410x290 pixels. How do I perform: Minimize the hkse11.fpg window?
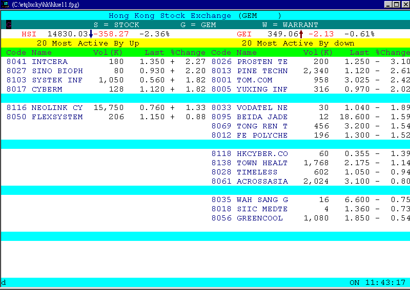(x=388, y=5)
